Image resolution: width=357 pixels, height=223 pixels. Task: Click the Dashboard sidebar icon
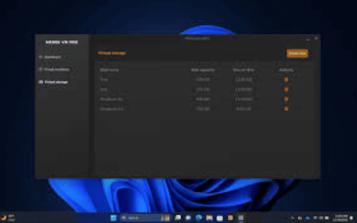point(41,57)
